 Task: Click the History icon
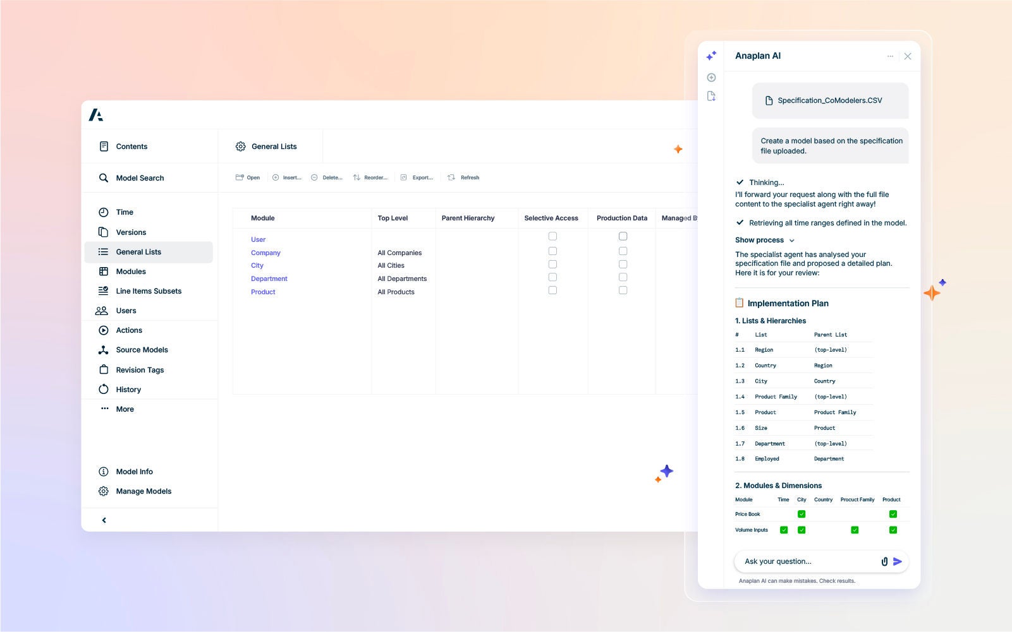[104, 390]
